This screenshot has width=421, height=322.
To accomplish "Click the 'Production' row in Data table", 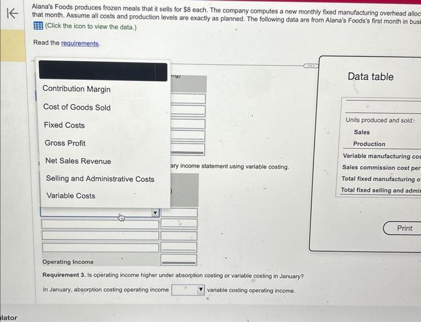I will (x=369, y=144).
